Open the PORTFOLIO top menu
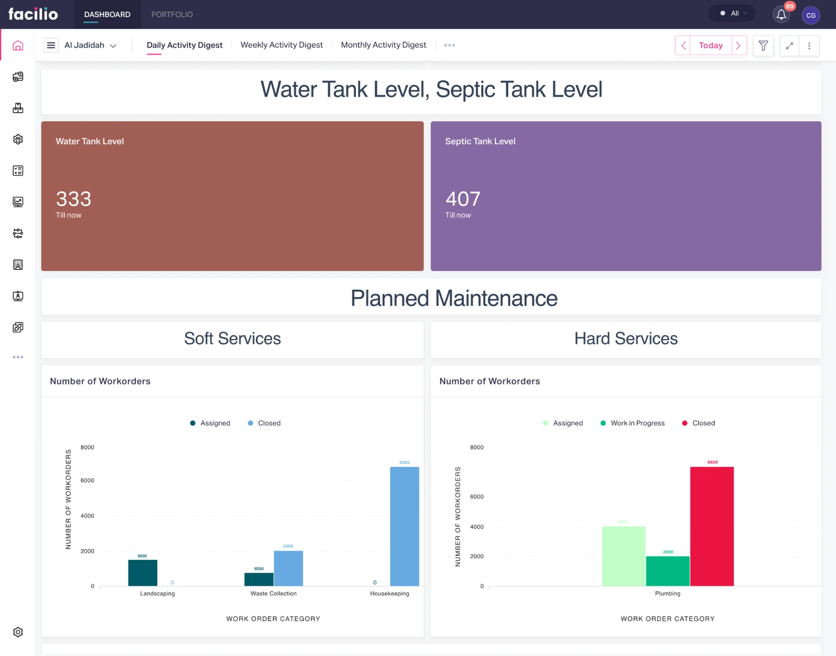836x656 pixels. click(x=172, y=15)
